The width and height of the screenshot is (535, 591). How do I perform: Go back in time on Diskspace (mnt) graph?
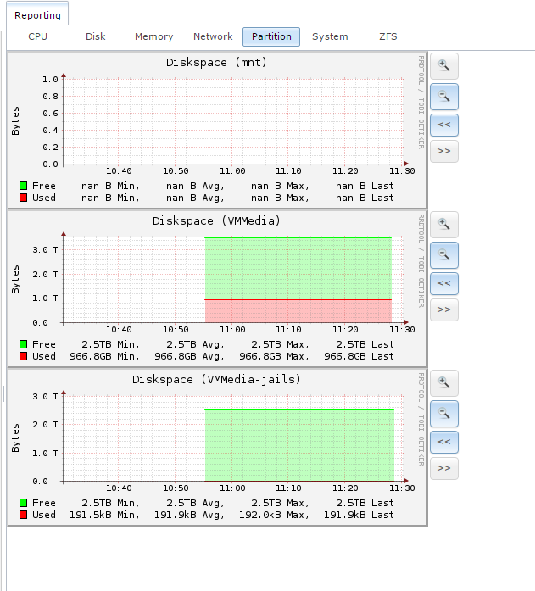444,125
